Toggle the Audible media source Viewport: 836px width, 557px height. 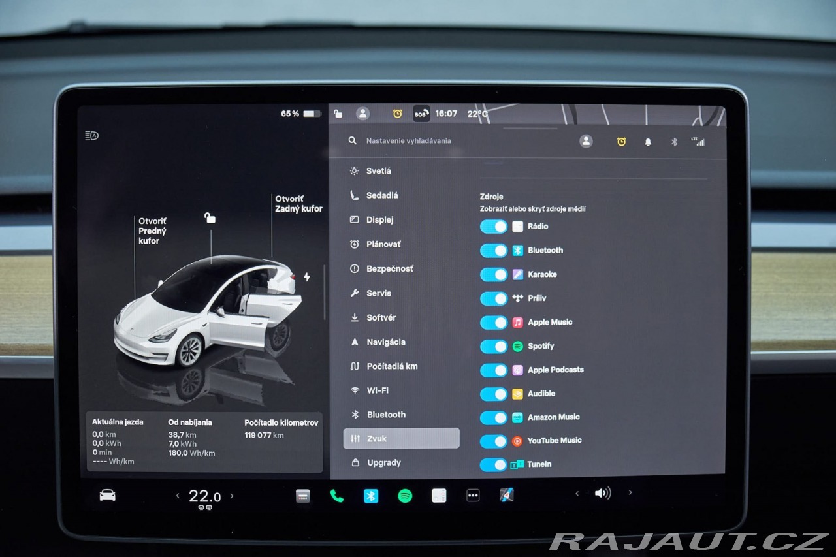(x=494, y=394)
